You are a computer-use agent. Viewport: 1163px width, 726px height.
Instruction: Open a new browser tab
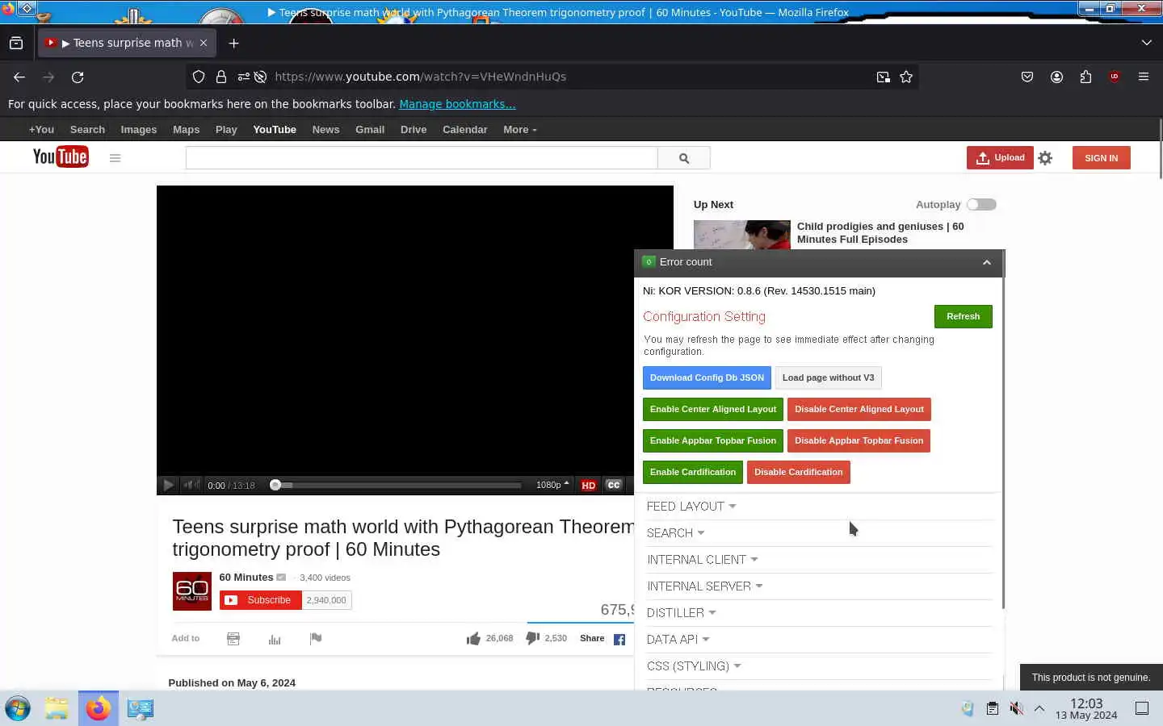233,43
